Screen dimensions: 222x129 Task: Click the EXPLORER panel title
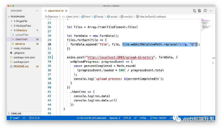point(16,11)
